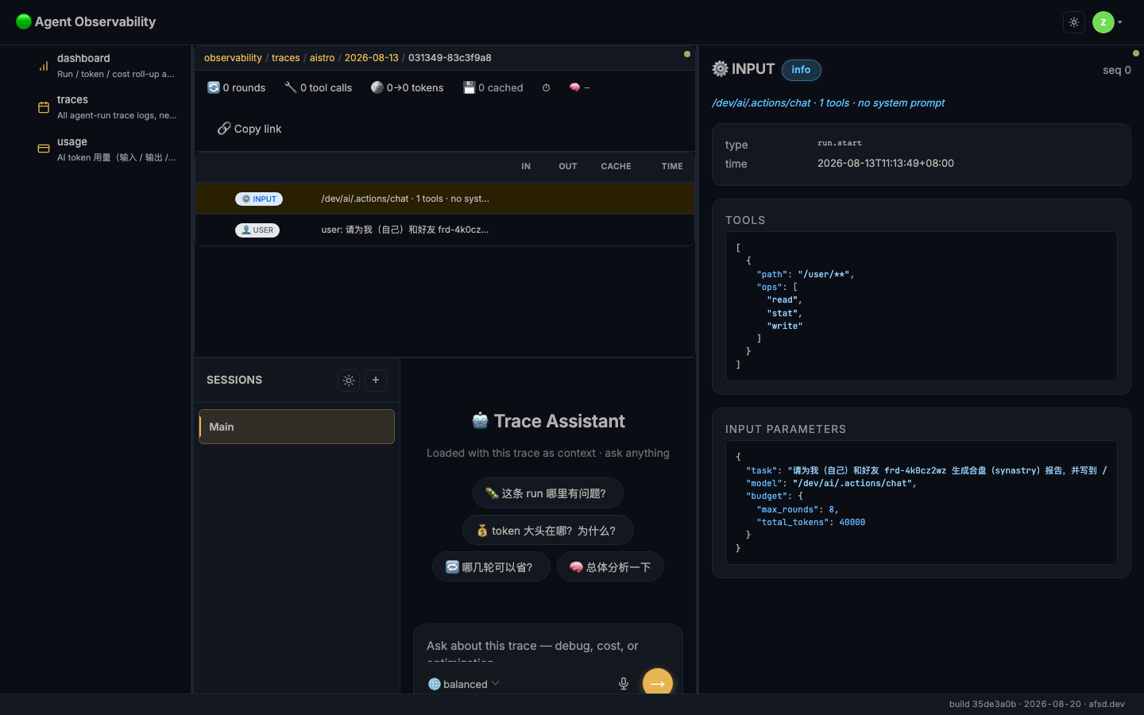
Task: Focus the Ask about this trace input
Action: [548, 650]
